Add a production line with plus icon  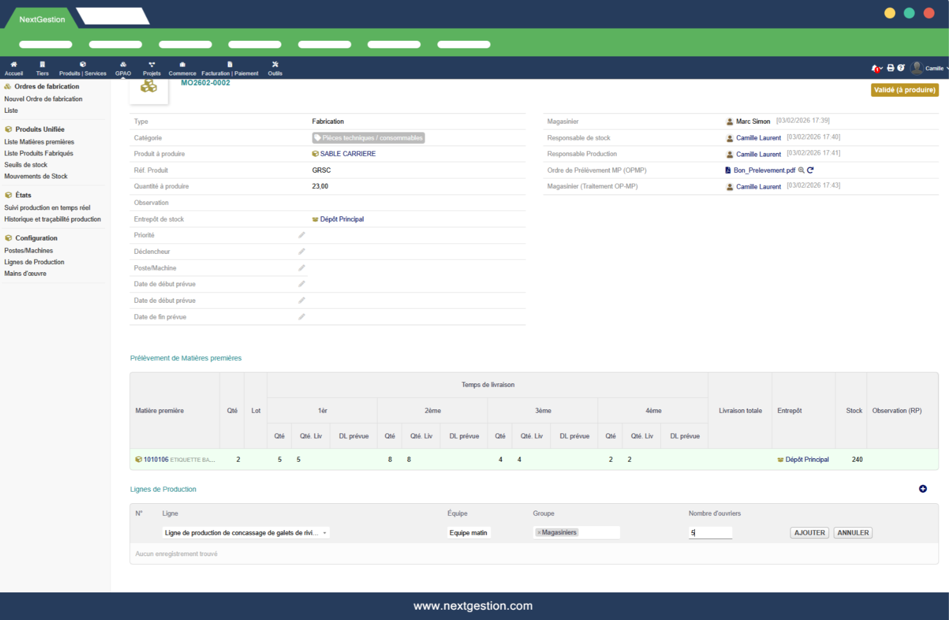pos(923,489)
